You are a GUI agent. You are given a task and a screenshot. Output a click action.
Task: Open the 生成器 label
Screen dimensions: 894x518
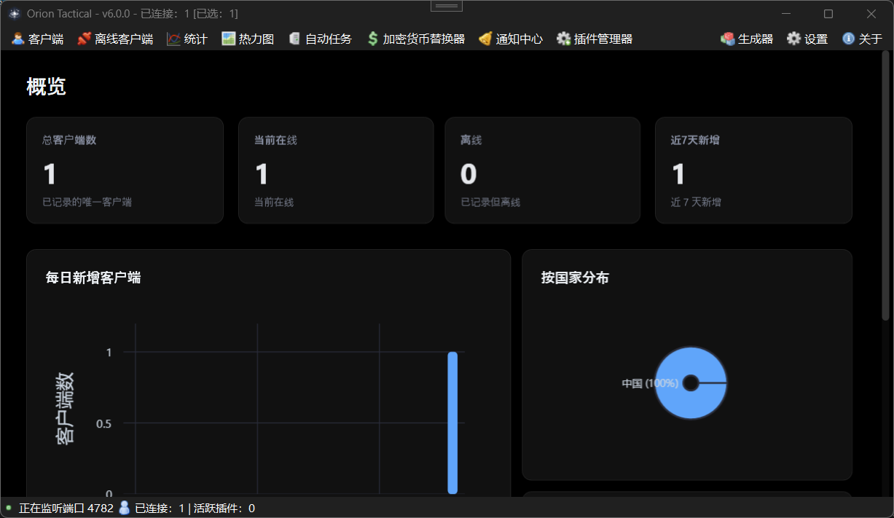coord(756,39)
